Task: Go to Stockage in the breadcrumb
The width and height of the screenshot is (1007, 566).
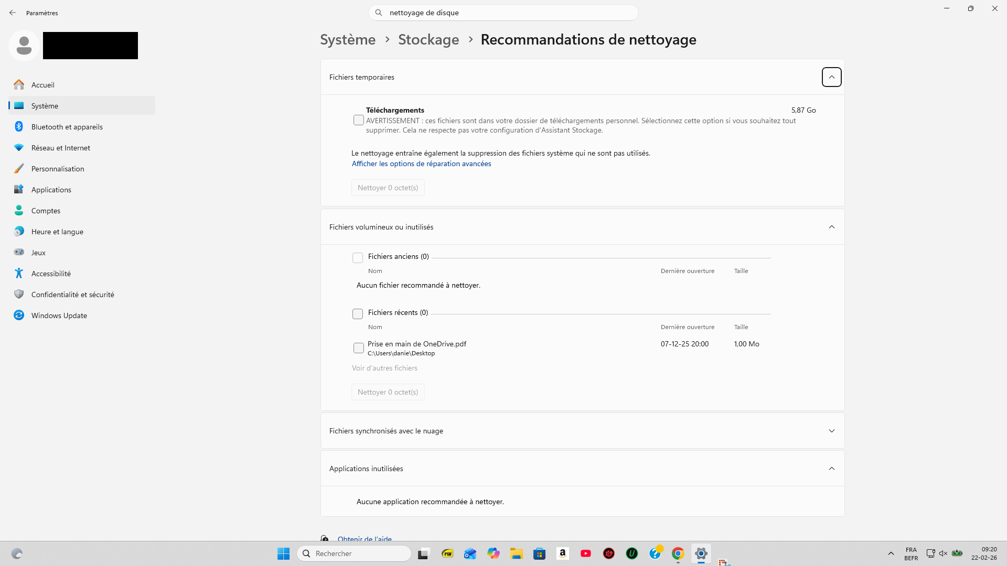Action: pos(428,40)
